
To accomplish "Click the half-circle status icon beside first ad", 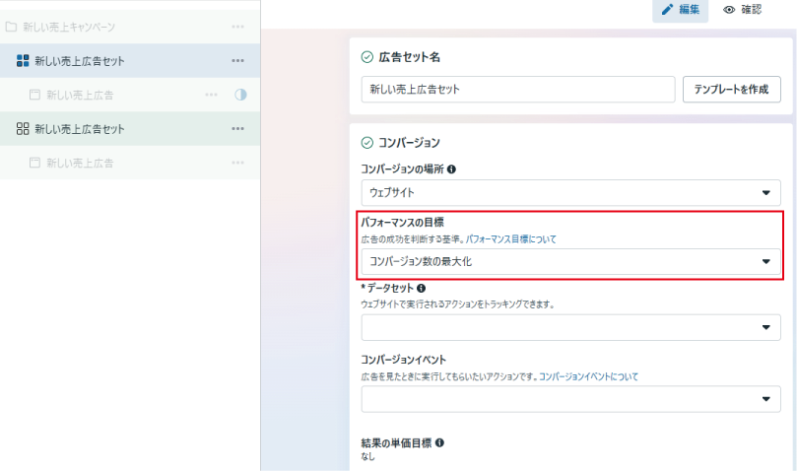I will coord(239,95).
